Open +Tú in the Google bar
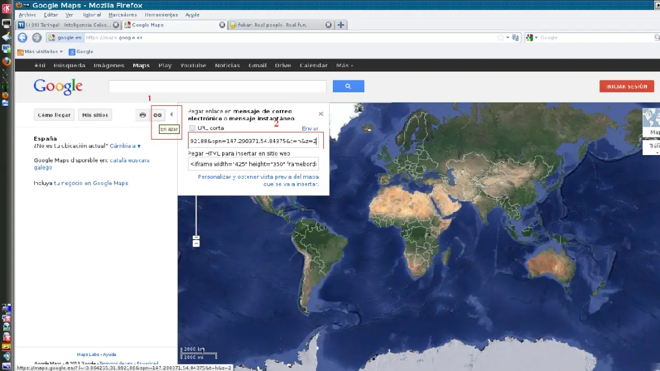Screen dimensions: 660x371 [40, 66]
